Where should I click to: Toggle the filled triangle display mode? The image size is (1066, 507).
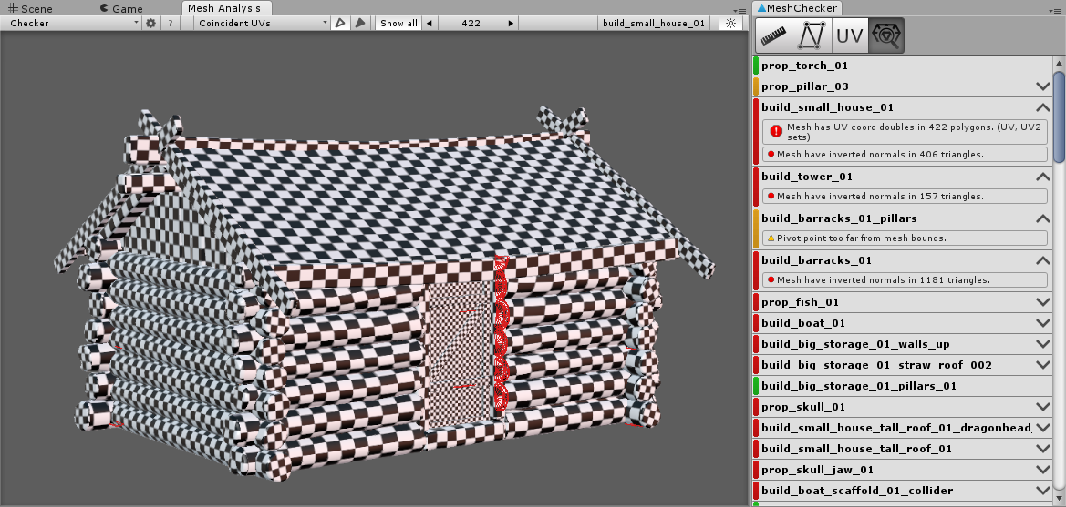(x=360, y=23)
